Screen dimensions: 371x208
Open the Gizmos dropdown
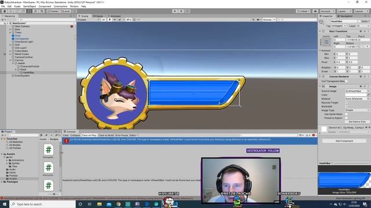tap(269, 20)
